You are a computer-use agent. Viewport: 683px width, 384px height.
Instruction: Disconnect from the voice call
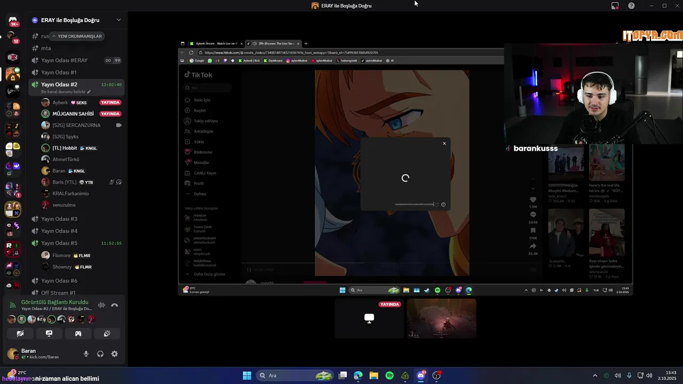click(x=114, y=305)
